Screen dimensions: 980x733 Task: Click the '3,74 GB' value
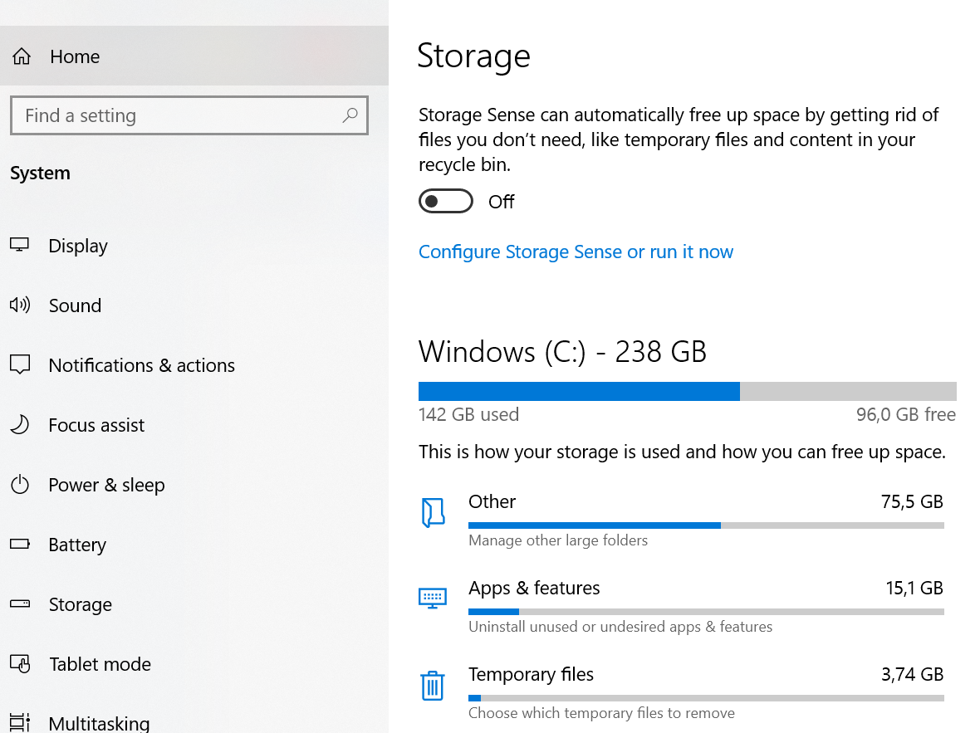(x=912, y=674)
